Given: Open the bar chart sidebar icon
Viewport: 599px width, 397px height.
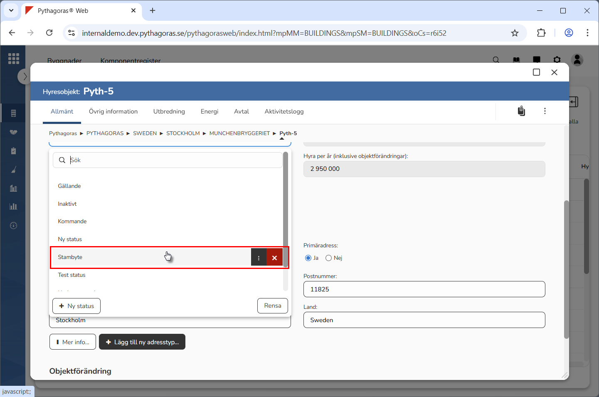Looking at the screenshot, I should (x=13, y=207).
